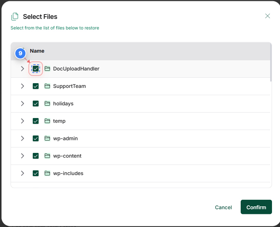Click the SupportTeam folder name
280x227 pixels.
[70, 86]
